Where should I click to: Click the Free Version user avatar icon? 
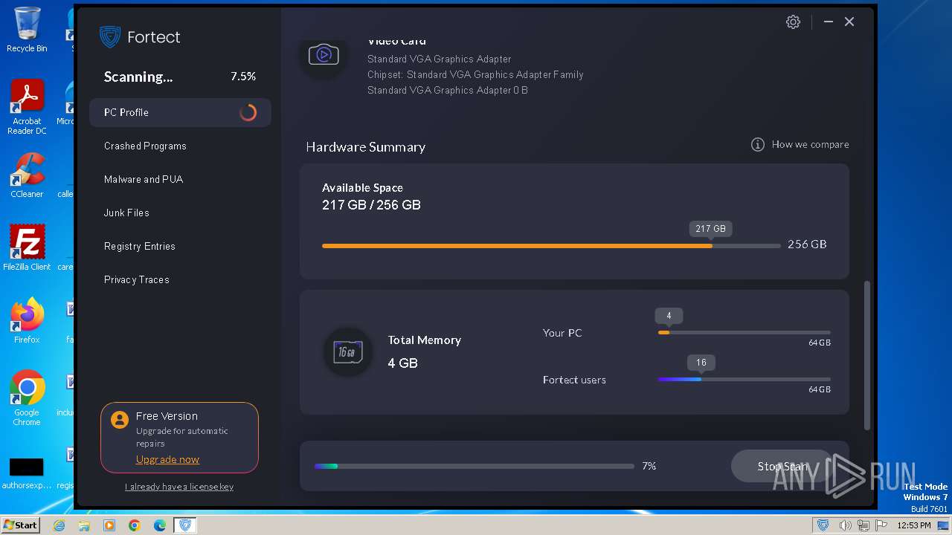119,420
